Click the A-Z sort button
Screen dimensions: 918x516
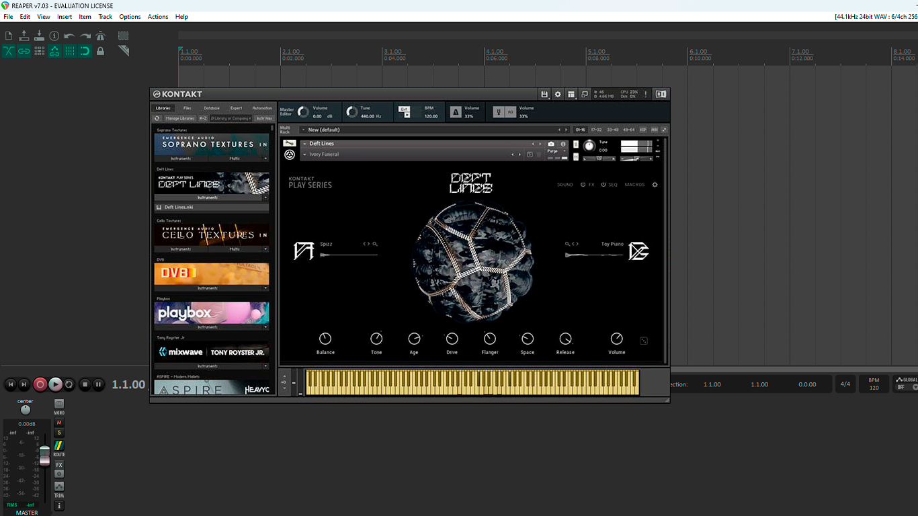203,118
